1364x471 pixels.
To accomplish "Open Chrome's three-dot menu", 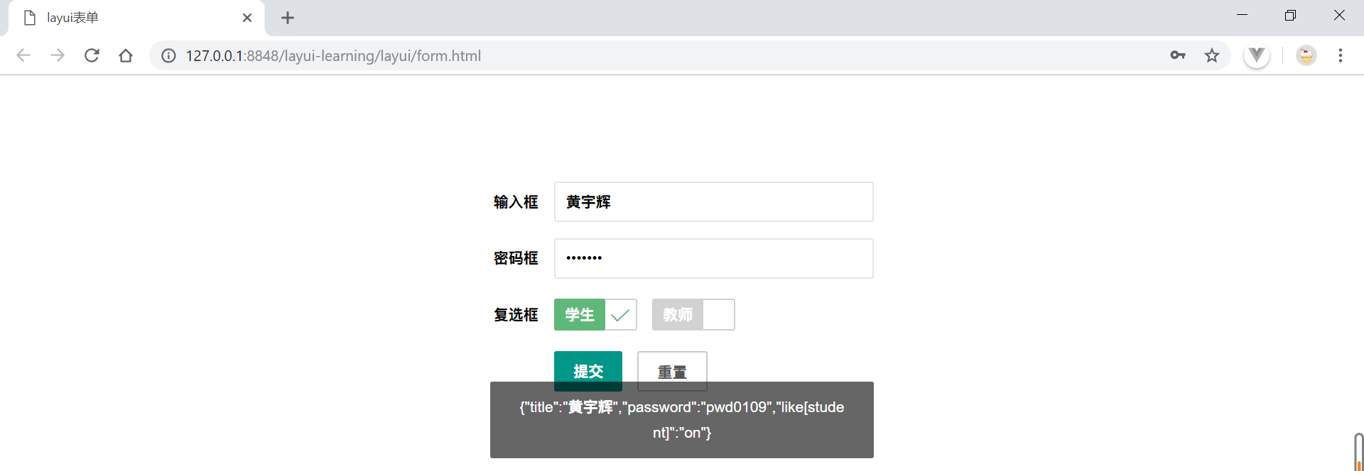I will point(1340,55).
